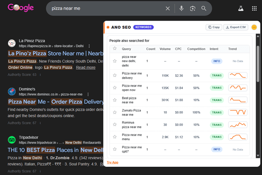The width and height of the screenshot is (262, 175).
Task: Sort by Volume column header
Action: pyautogui.click(x=165, y=49)
